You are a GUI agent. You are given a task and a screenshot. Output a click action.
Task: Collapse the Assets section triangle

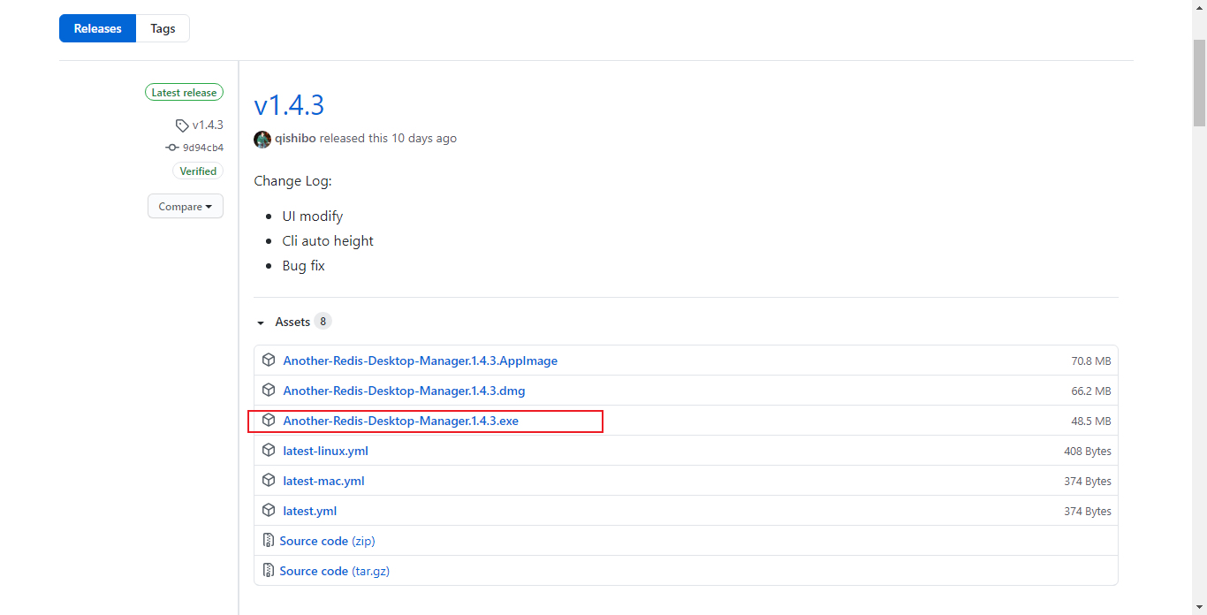pos(261,323)
